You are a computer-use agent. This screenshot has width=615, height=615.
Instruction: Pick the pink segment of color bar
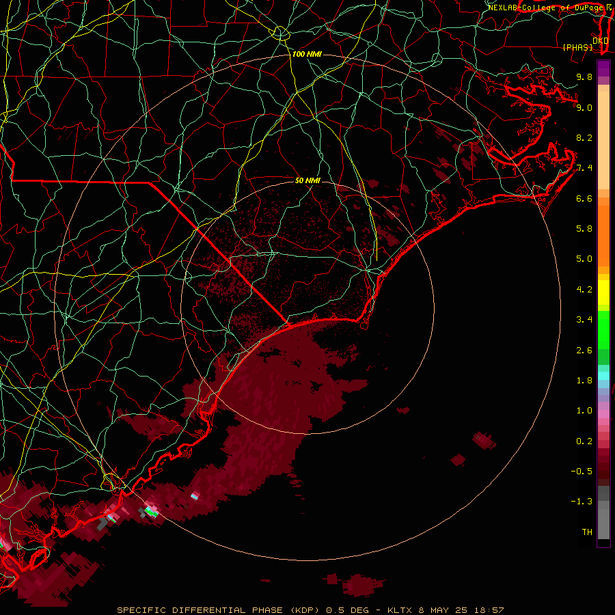(x=603, y=414)
